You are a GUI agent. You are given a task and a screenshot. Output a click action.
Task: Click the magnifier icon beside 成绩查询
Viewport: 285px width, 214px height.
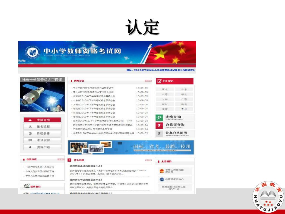click(159, 118)
